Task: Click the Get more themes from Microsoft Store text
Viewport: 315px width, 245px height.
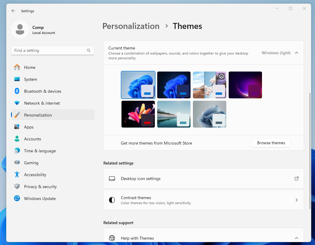Action: tap(156, 143)
